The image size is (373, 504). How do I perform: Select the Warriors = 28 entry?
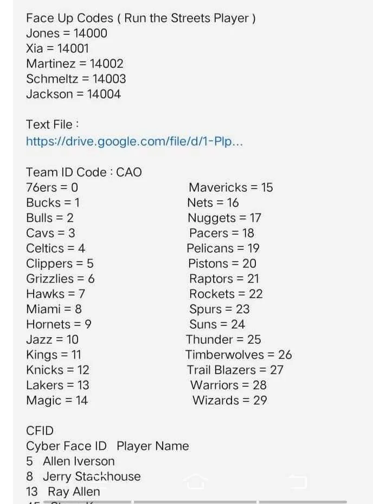tap(228, 385)
